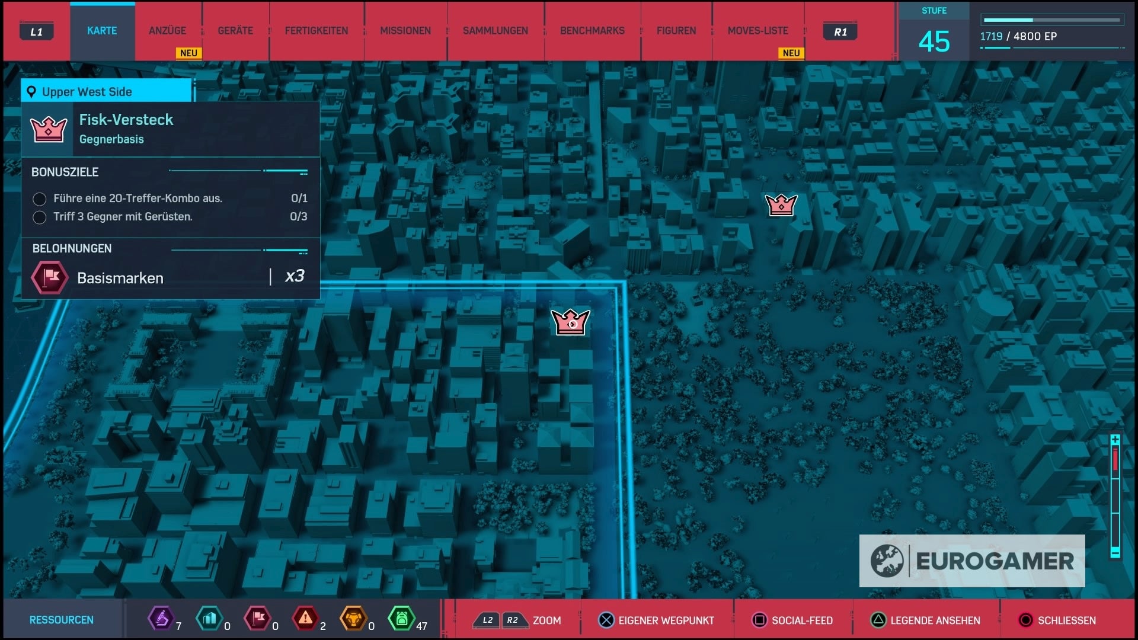Click the Upper West Side district label

click(87, 92)
